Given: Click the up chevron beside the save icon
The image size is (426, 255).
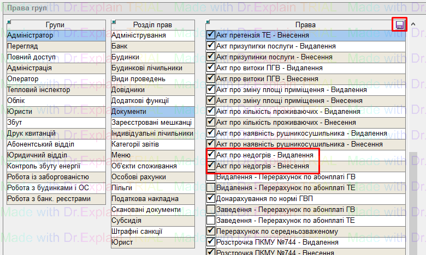Looking at the screenshot, I should (x=413, y=25).
